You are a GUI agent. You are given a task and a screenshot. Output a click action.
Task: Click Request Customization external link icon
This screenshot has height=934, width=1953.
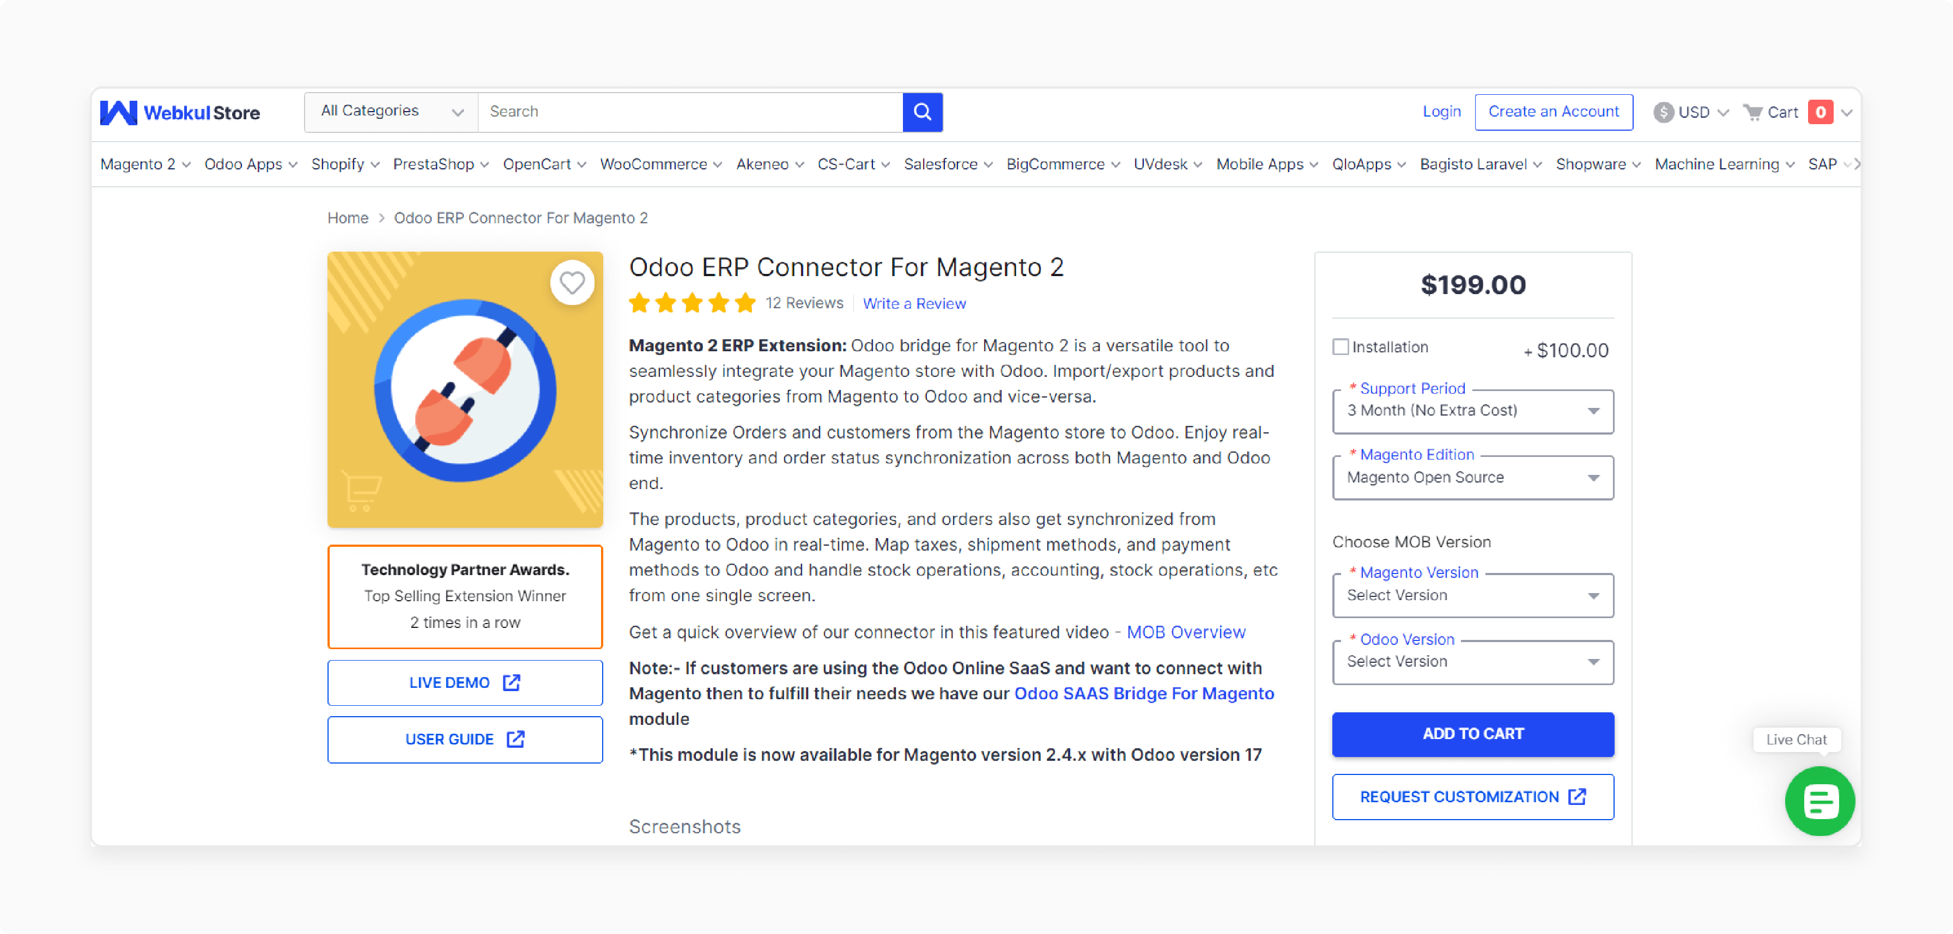point(1578,796)
